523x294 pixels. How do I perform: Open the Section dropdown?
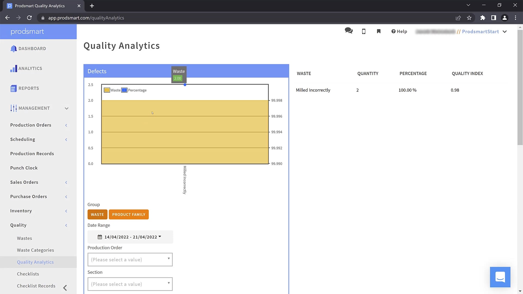pos(130,284)
